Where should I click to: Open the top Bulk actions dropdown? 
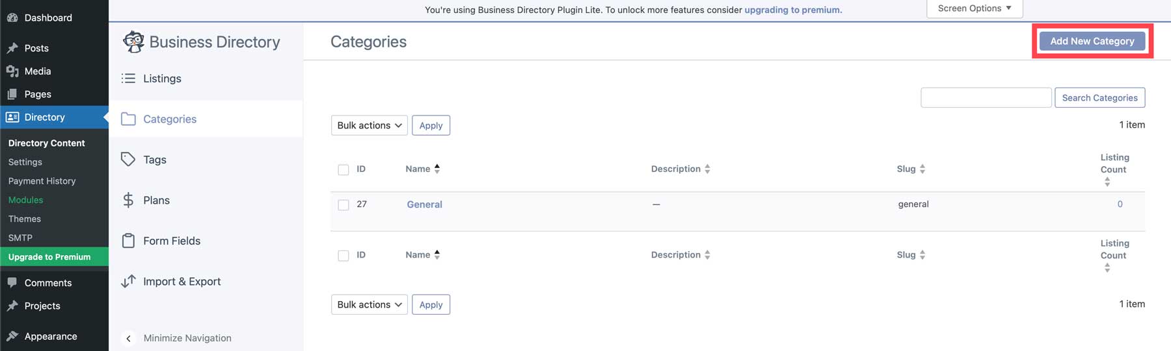[370, 125]
